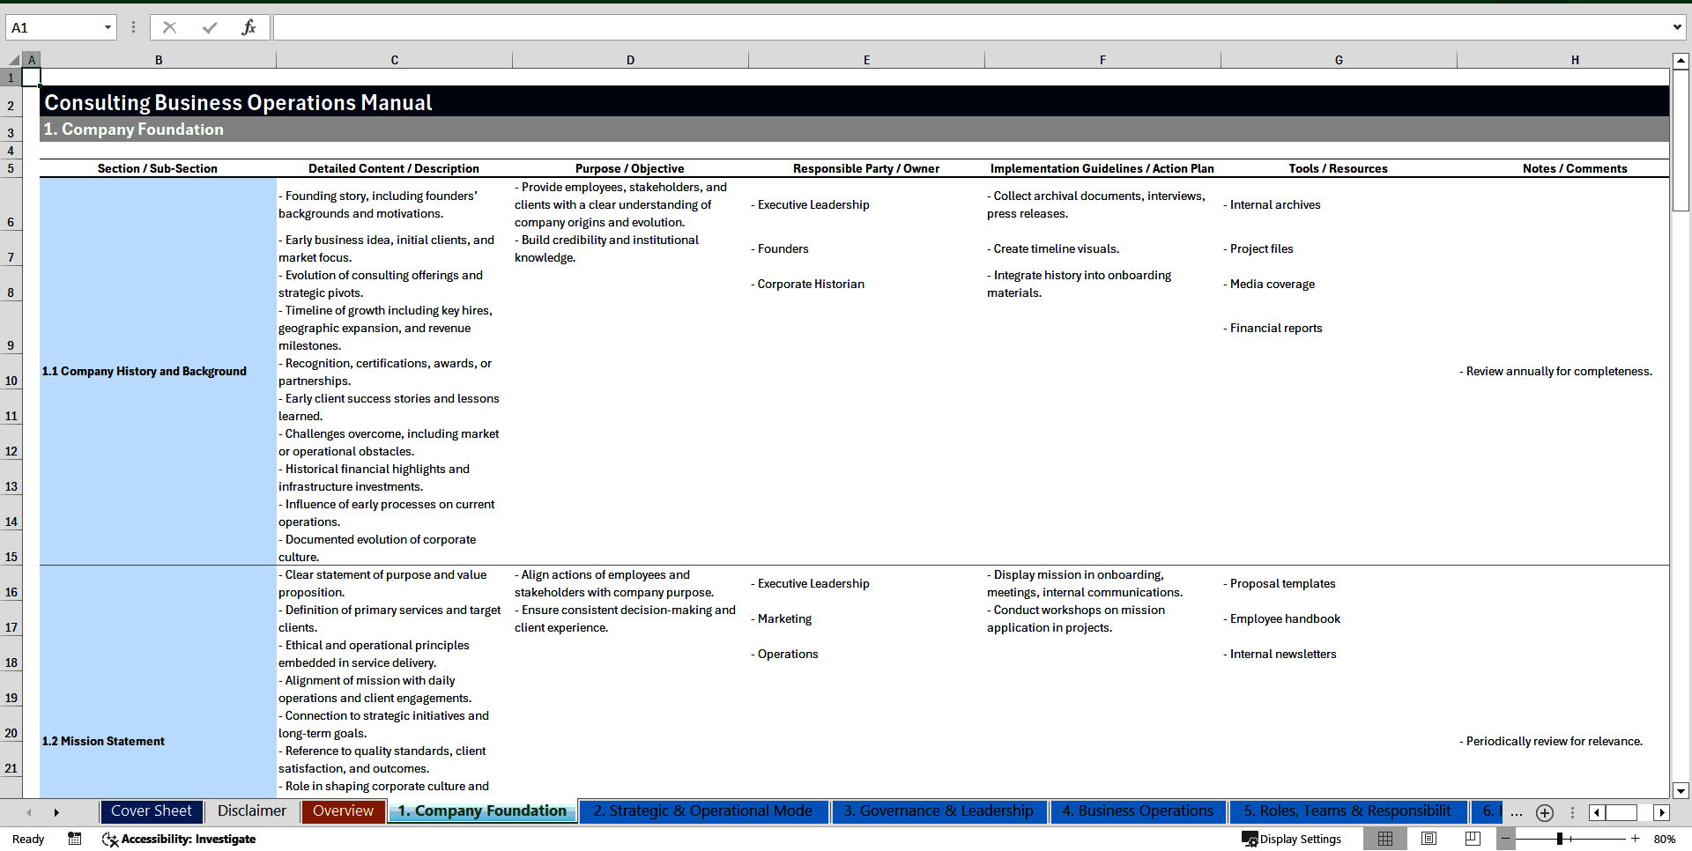Open the Overview sheet tab
Image resolution: width=1692 pixels, height=851 pixels.
pos(343,811)
